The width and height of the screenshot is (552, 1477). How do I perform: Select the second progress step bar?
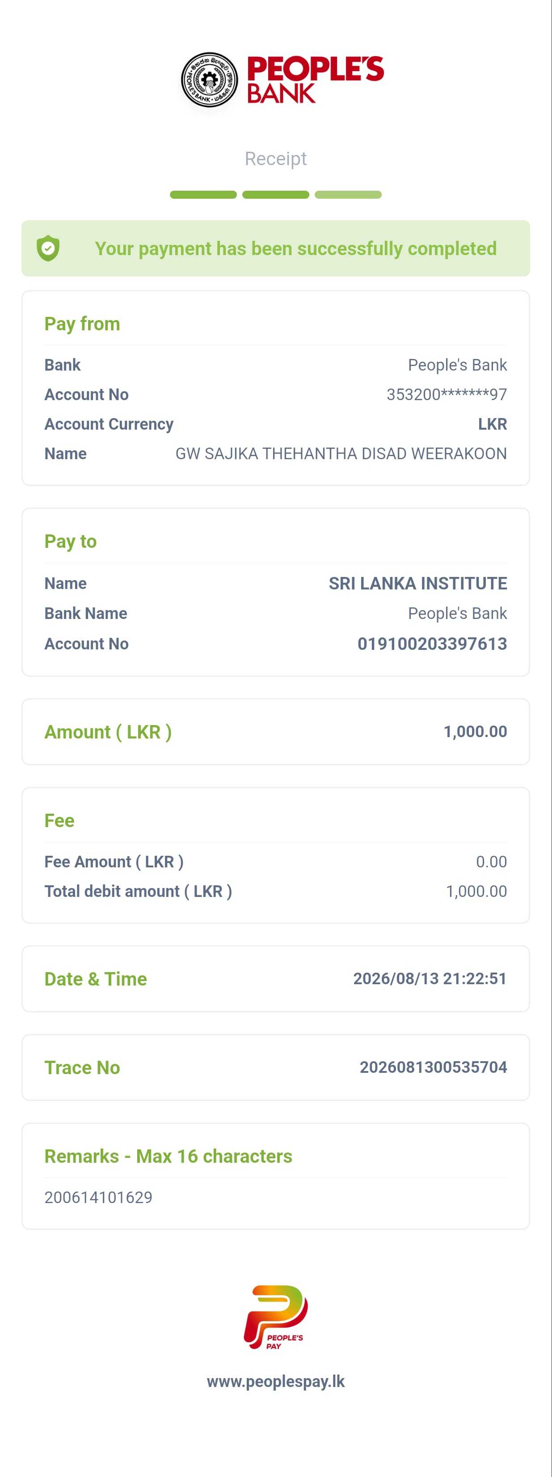click(275, 195)
